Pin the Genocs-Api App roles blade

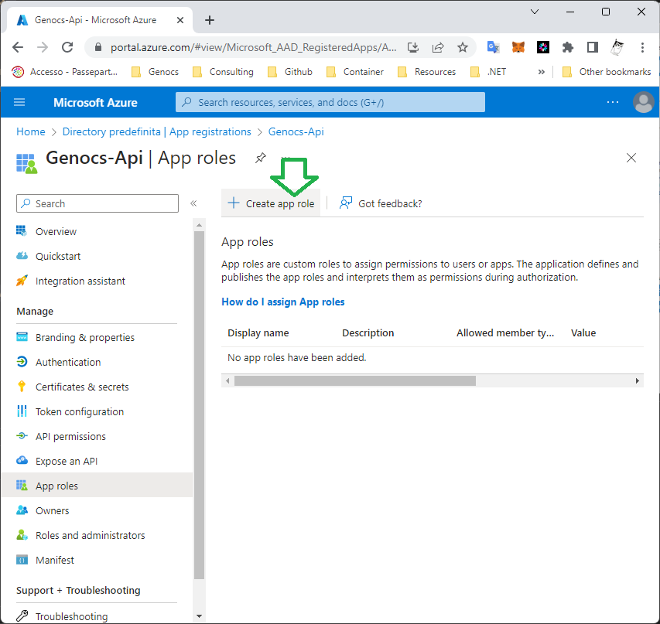click(261, 158)
